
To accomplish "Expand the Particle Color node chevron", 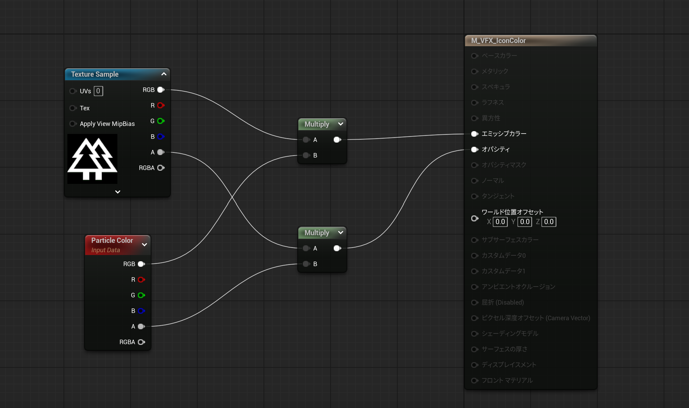I will [144, 245].
